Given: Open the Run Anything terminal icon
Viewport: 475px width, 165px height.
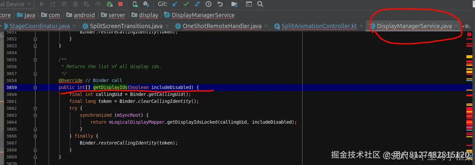Looking at the screenshot, I should tap(249, 4).
